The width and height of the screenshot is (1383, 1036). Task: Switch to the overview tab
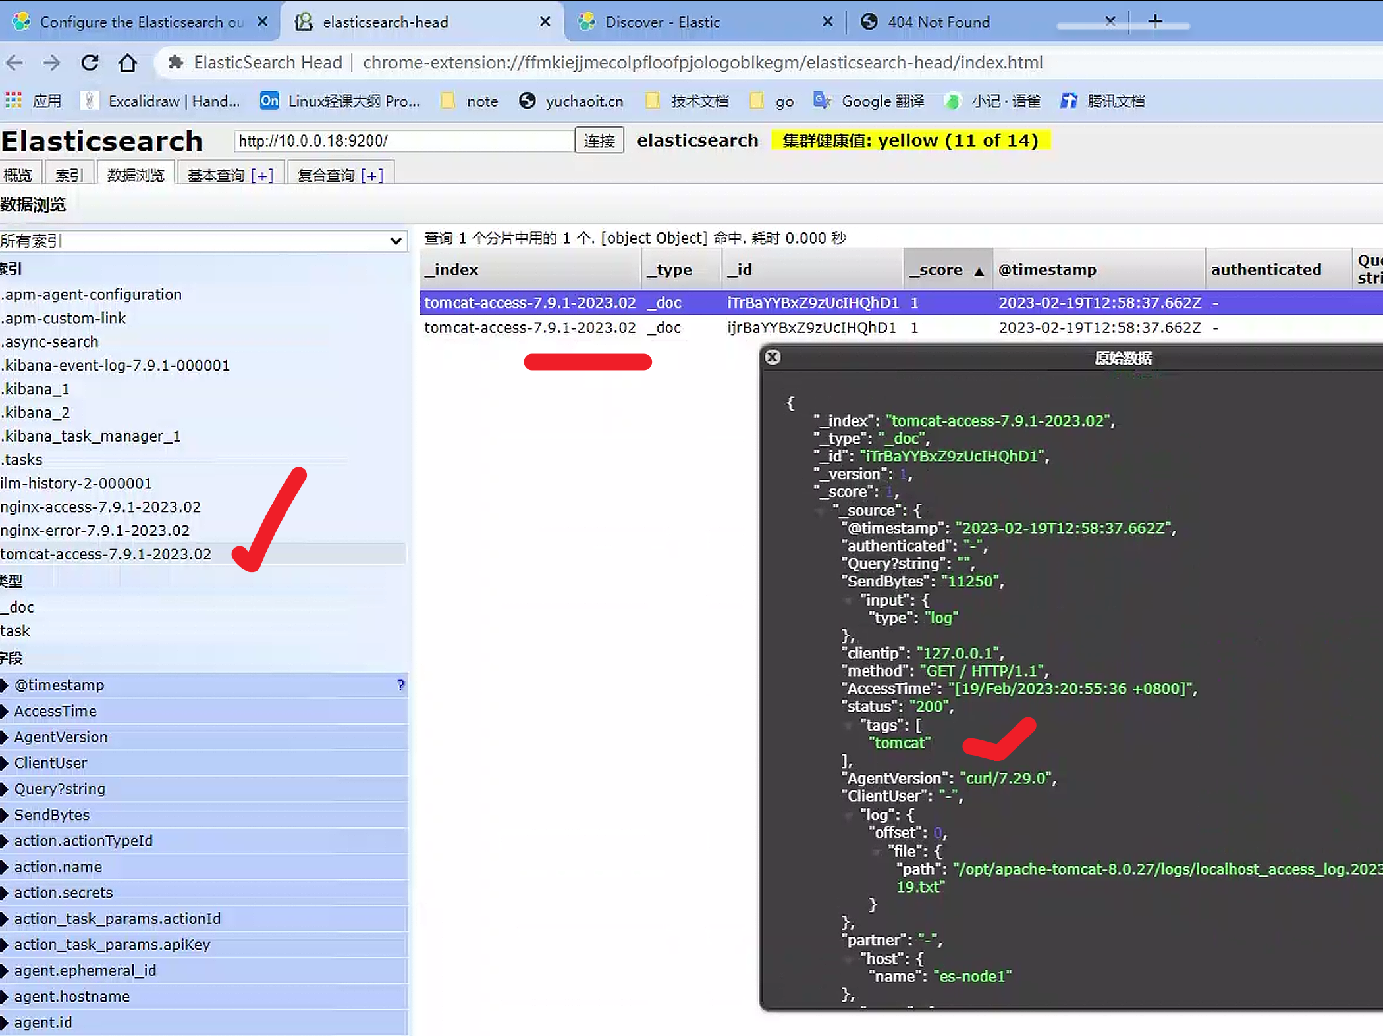[18, 175]
